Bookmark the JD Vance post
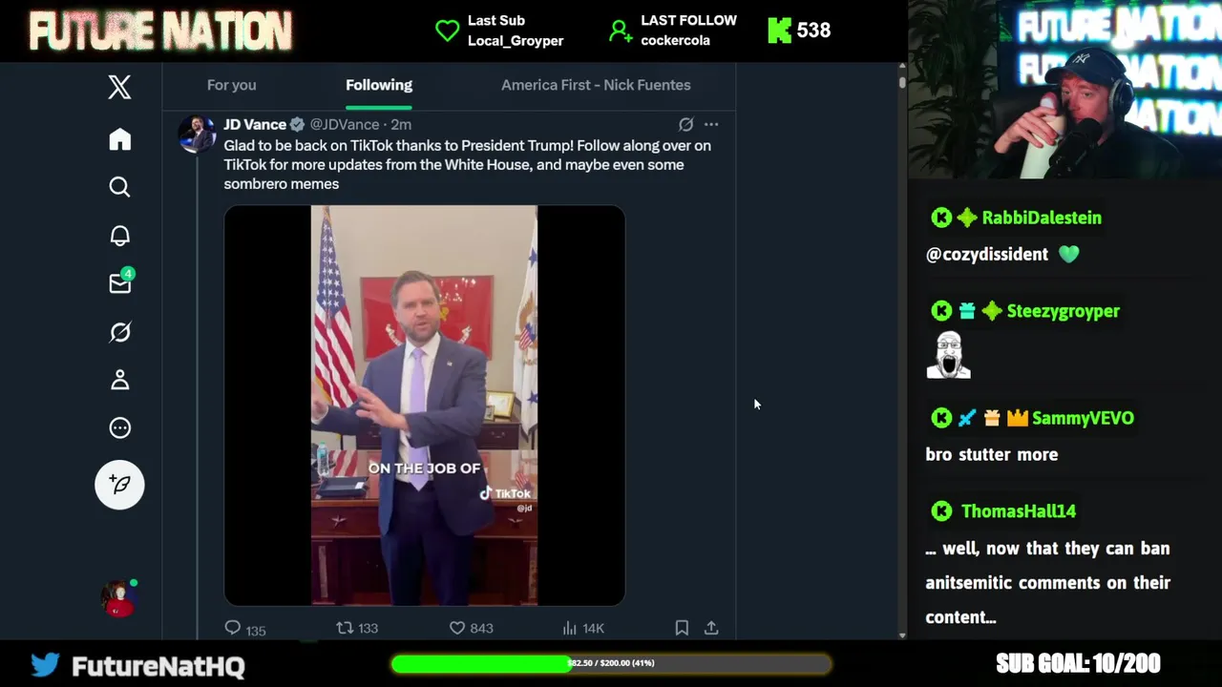This screenshot has height=687, width=1222. coord(682,628)
